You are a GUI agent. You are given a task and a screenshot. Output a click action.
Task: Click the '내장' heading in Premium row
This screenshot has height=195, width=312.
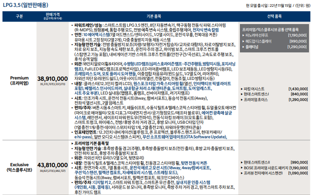point(78,84)
